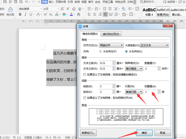Toggle bold formatting

point(20,14)
